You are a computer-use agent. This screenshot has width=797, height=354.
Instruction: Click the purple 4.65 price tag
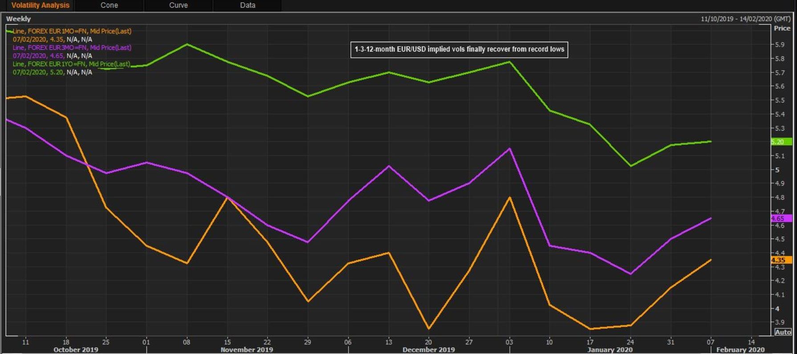[781, 219]
